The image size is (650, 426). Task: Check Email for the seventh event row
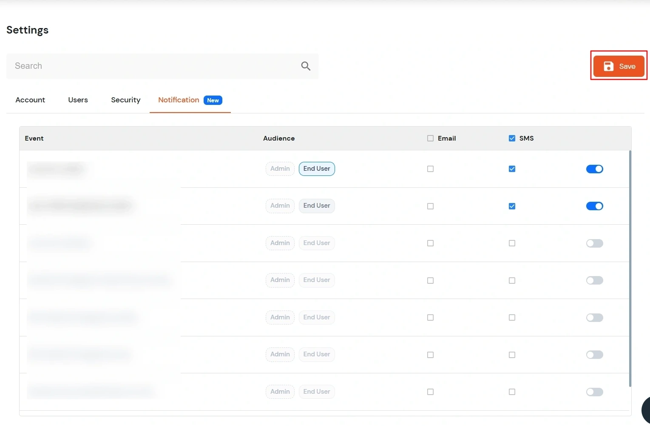coord(430,392)
